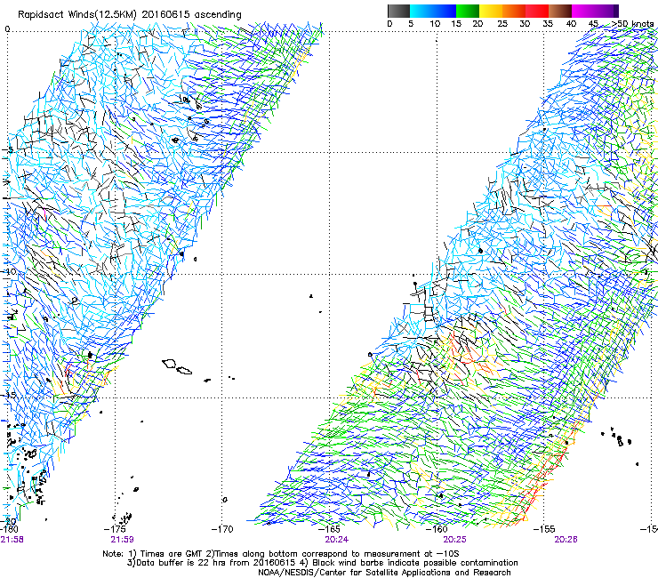Click the '-10' latitude axis label
The image size is (658, 578).
click(x=9, y=271)
